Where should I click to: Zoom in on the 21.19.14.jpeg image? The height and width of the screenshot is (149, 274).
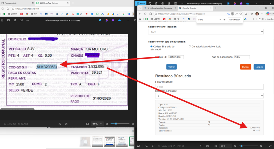pos(261,146)
